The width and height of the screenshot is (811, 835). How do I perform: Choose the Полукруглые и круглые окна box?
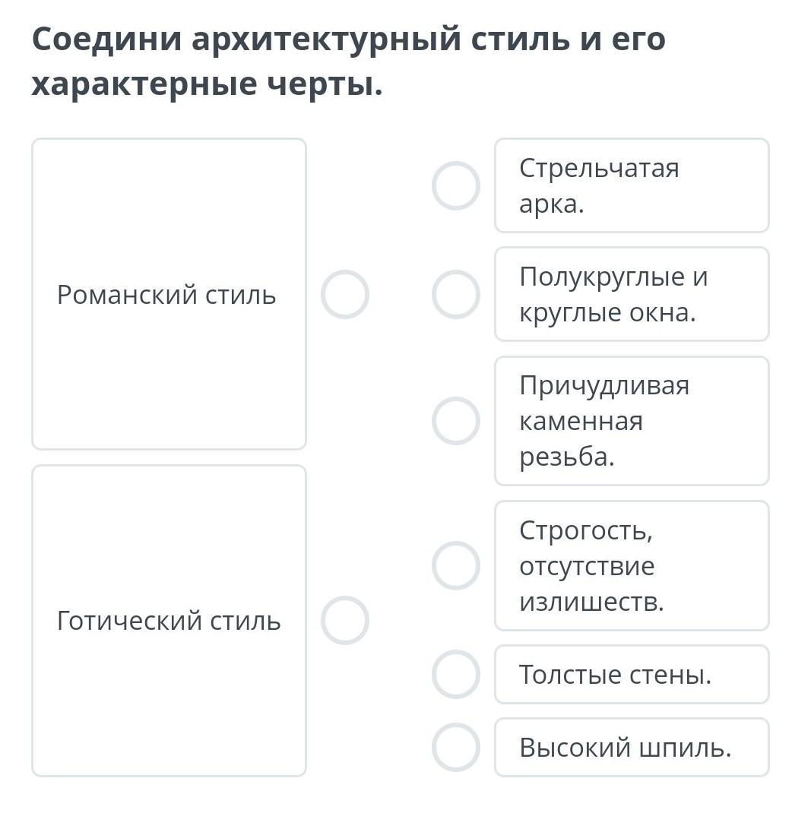(631, 294)
